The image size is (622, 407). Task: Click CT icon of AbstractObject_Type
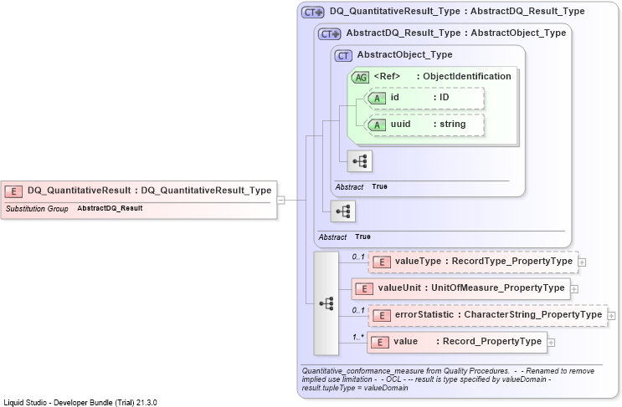coord(343,56)
